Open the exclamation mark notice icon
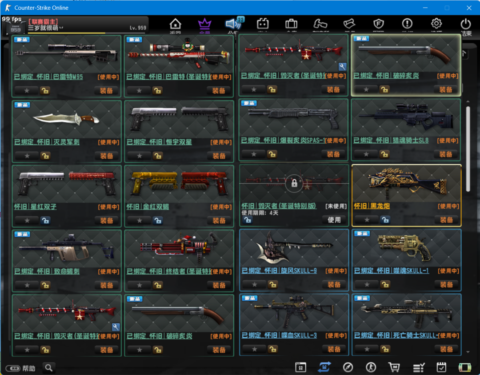480x375 pixels. 407,24
